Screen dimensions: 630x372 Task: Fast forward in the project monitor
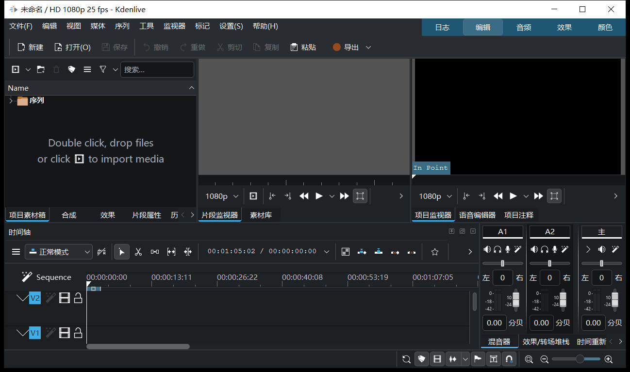click(538, 196)
